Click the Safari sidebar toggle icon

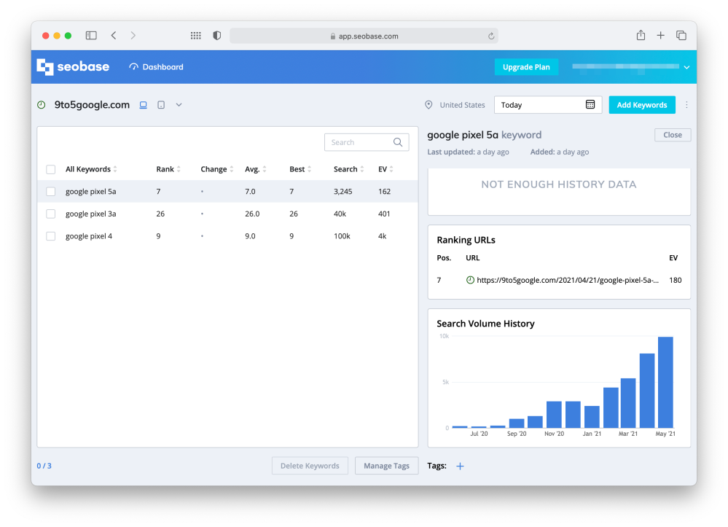tap(91, 36)
